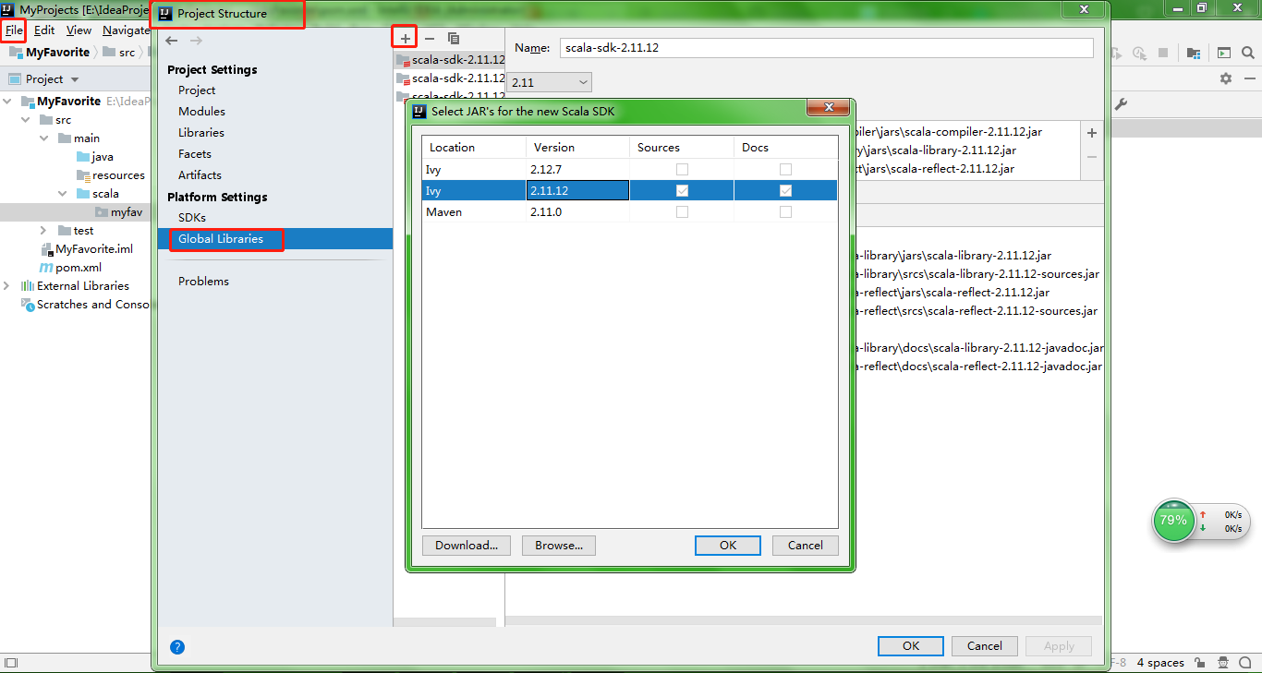Click OK in Project Structure window

(x=911, y=646)
